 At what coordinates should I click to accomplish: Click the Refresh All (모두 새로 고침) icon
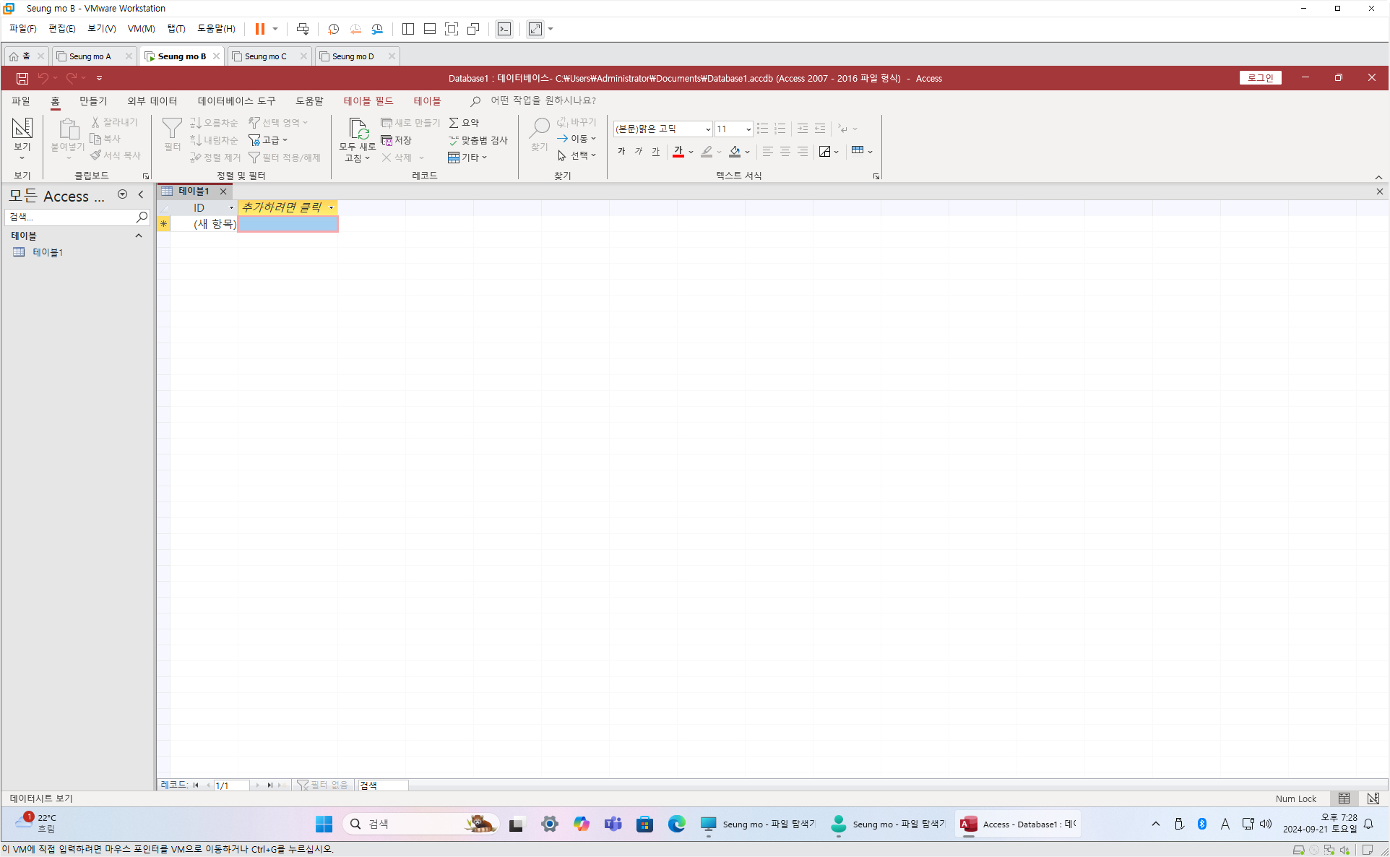tap(358, 129)
